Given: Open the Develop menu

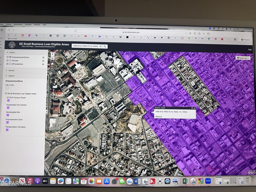Looking at the screenshot, I should pos(28,24).
